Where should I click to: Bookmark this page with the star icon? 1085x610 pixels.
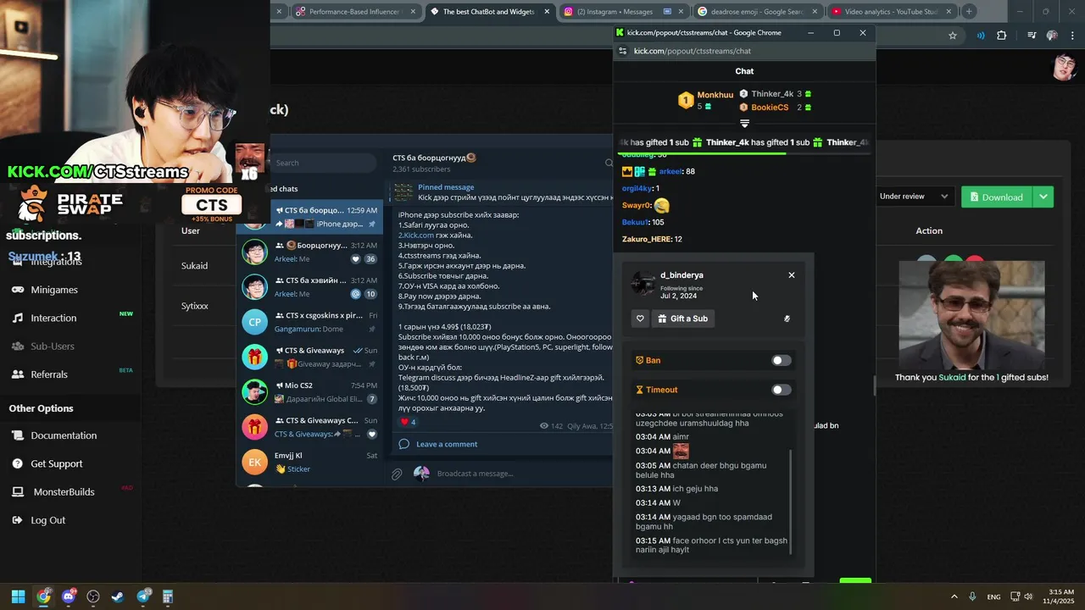pyautogui.click(x=953, y=36)
